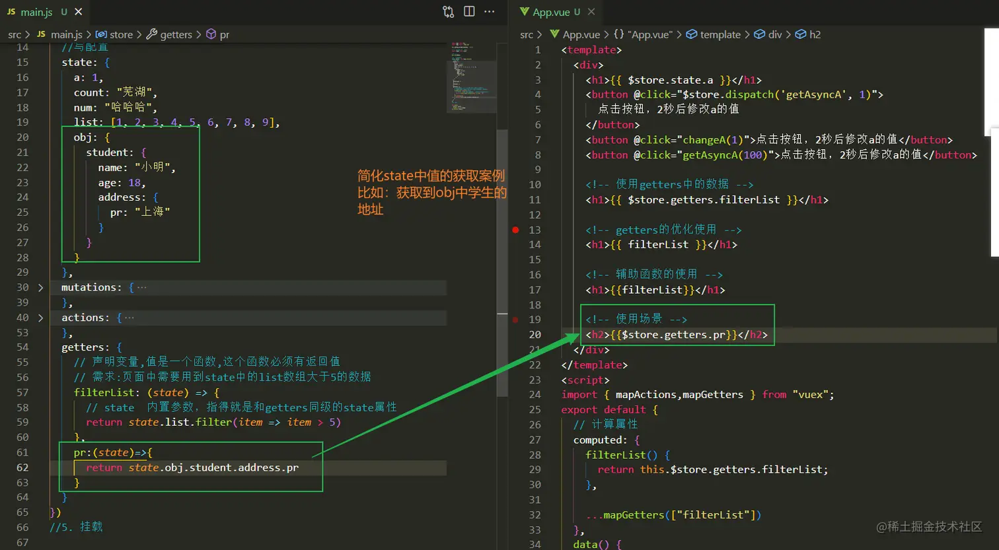Click line number 62 in main.js

pos(22,467)
